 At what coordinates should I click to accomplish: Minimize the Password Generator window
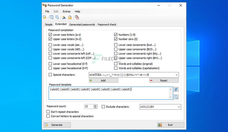[x=159, y=5]
